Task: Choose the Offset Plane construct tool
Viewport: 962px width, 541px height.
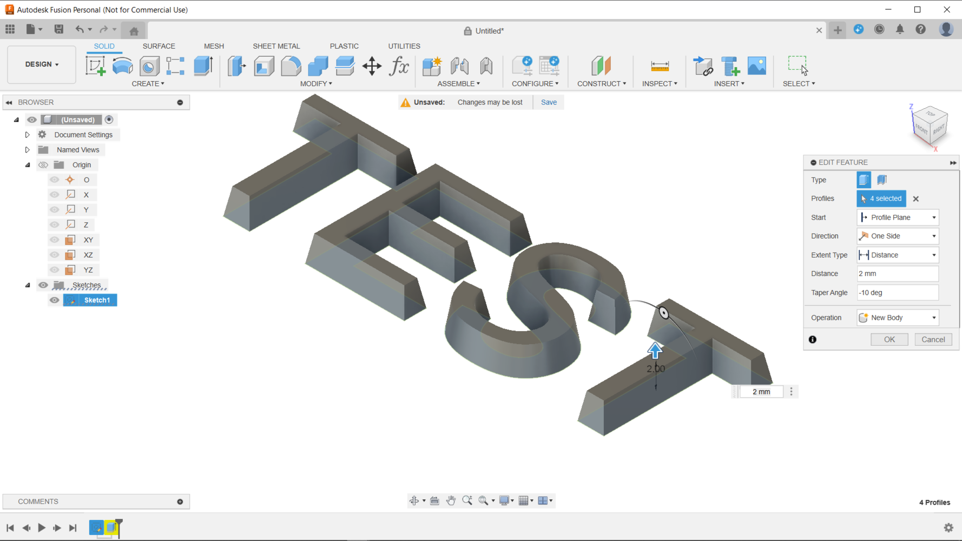Action: point(601,66)
